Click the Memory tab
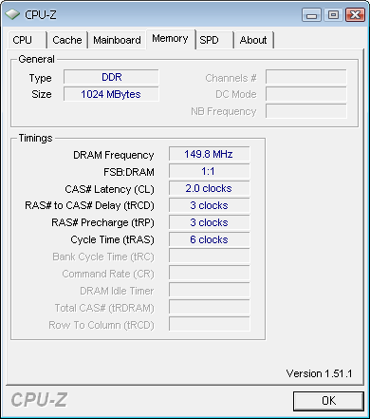This screenshot has width=370, height=419. pyautogui.click(x=170, y=39)
